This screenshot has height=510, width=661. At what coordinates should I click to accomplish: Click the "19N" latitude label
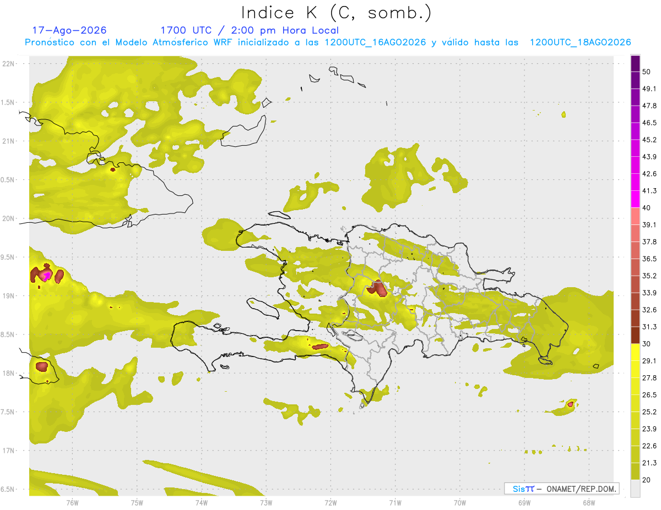click(x=8, y=296)
